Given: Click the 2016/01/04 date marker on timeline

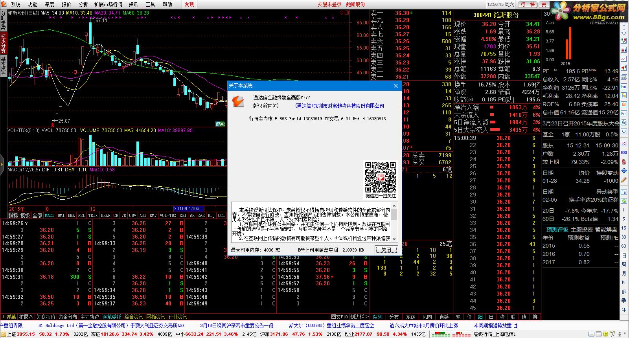Looking at the screenshot, I should pyautogui.click(x=189, y=209).
